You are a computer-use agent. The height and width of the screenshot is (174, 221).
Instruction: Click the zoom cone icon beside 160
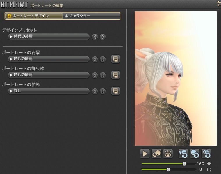click(209, 164)
